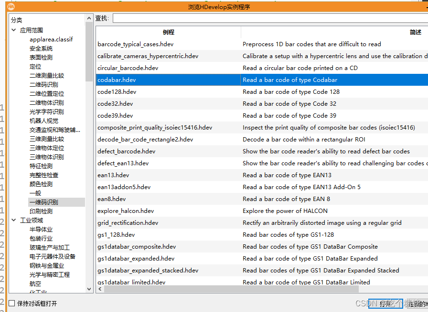
Task: Click the category tree scroll-down arrow
Action: (x=89, y=289)
